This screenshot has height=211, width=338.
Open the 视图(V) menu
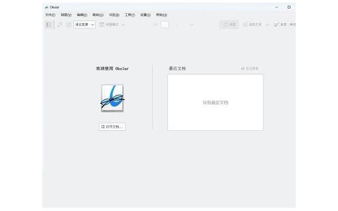coord(66,15)
